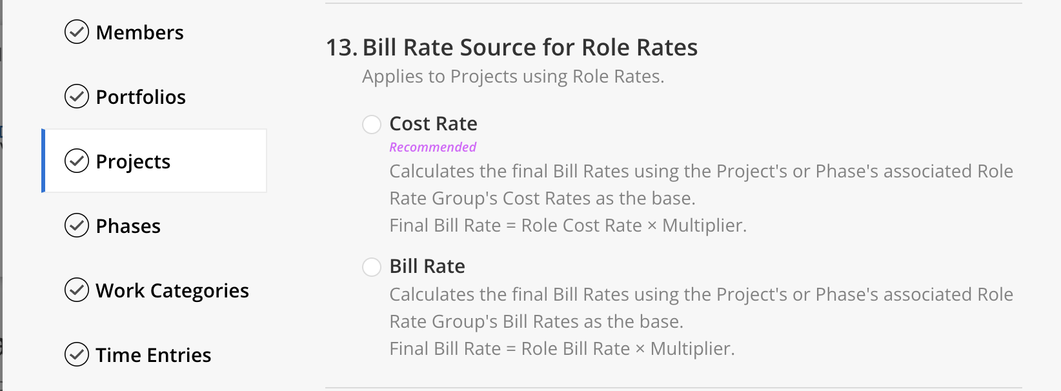Click the checkmark icon beside Projects
The width and height of the screenshot is (1061, 391).
coord(77,161)
